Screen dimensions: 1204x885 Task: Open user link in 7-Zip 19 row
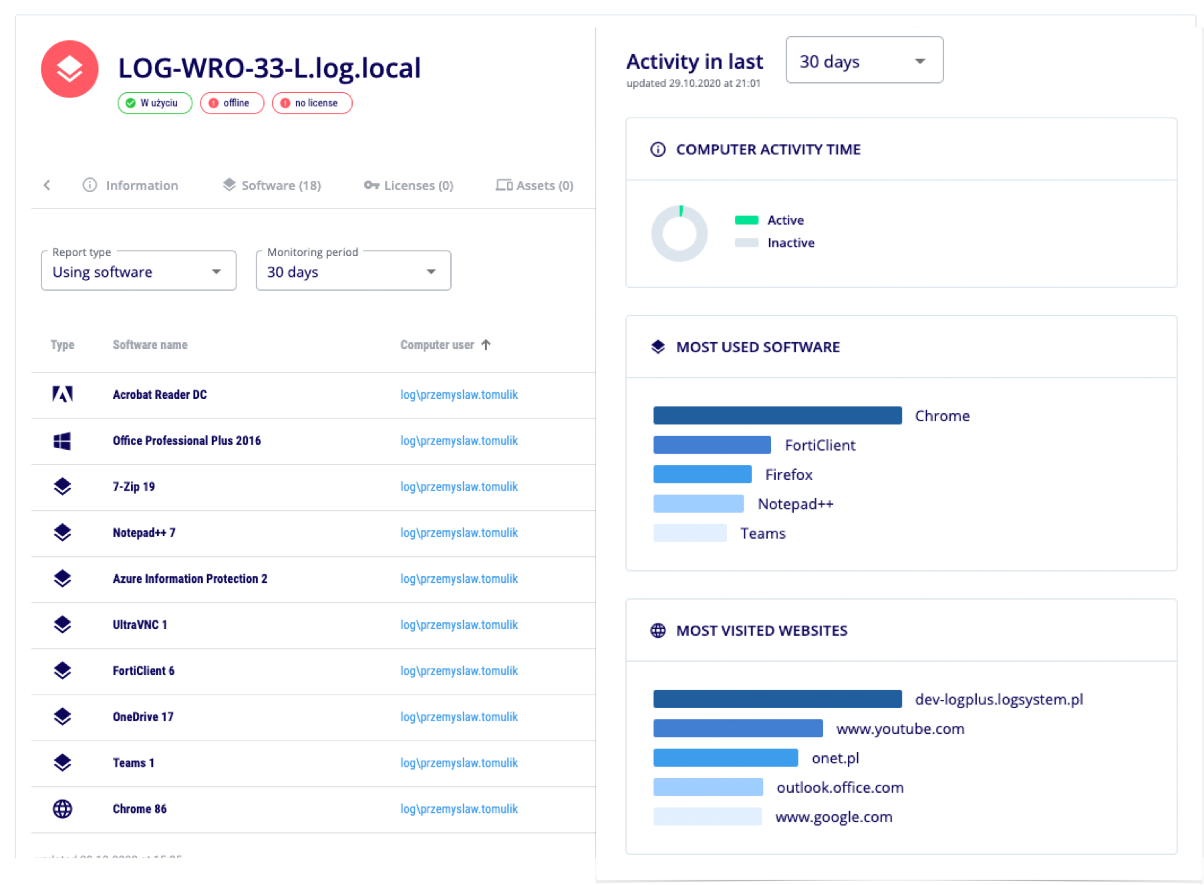pyautogui.click(x=459, y=487)
